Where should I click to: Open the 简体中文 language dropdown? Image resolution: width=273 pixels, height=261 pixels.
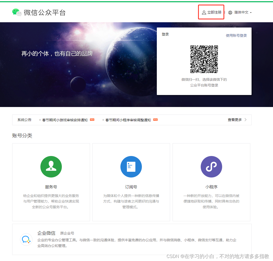[x=243, y=12]
